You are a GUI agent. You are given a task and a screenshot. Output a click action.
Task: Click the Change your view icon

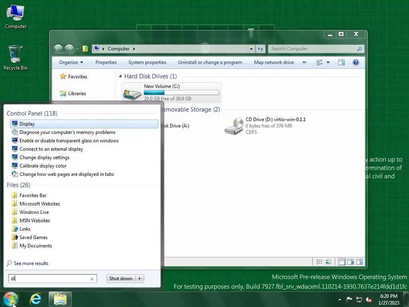pyautogui.click(x=320, y=62)
